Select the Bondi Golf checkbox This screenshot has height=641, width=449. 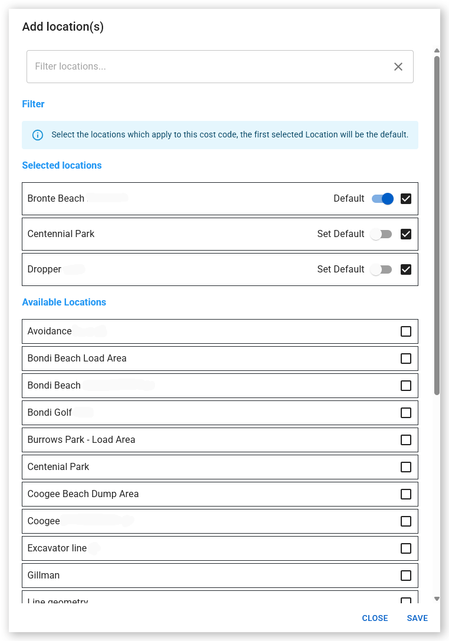(406, 413)
